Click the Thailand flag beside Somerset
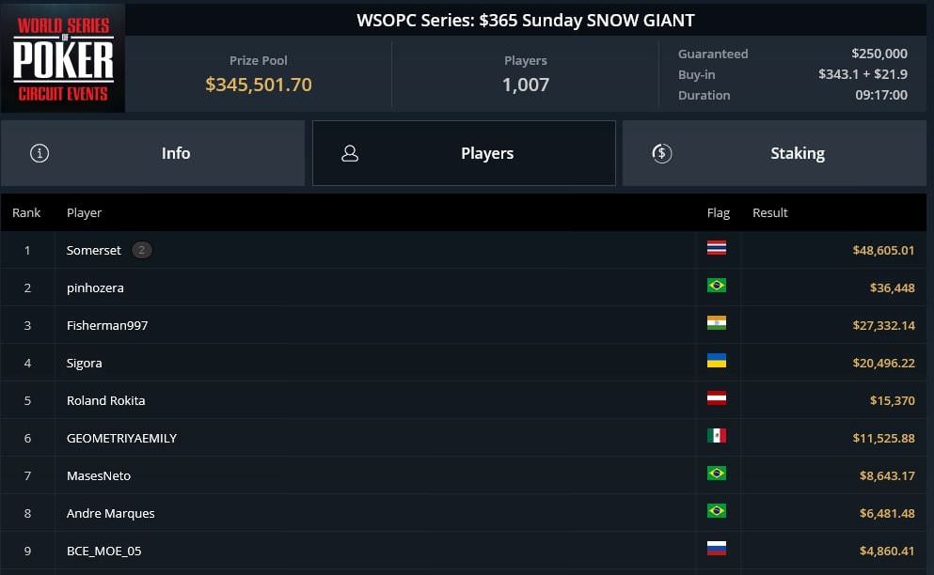This screenshot has width=934, height=575. pos(717,249)
